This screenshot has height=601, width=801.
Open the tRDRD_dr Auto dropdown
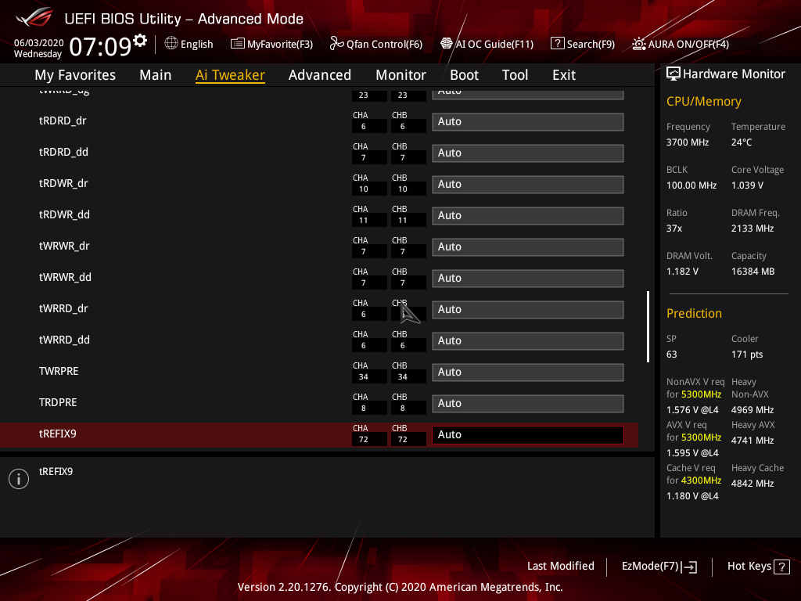[527, 121]
